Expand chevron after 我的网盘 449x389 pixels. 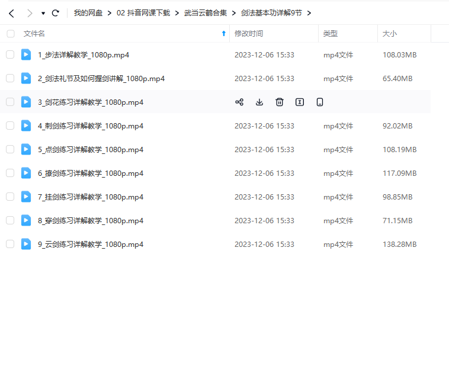point(110,13)
